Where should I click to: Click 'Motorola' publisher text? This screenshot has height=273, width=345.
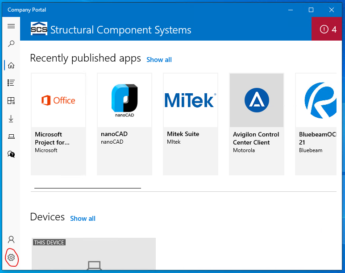click(x=244, y=150)
